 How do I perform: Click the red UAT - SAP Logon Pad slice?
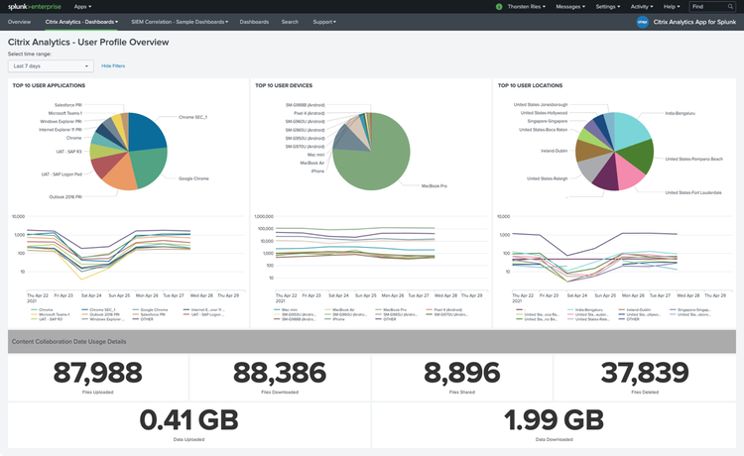[x=105, y=167]
